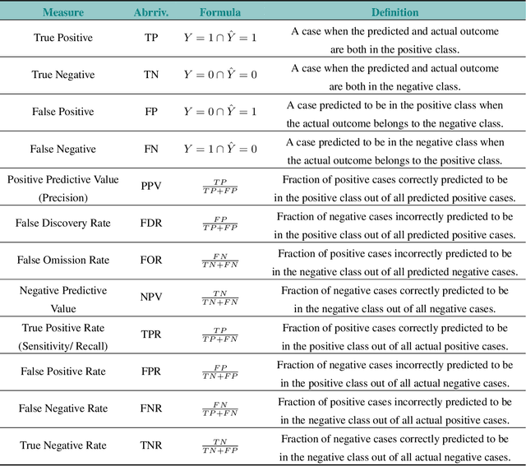
Task: Click the PPV formula TP/(TP+FP)
Action: point(219,187)
